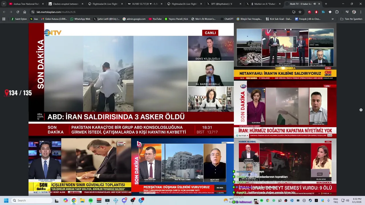
Task: Open YouTube bookmark
Action: pyautogui.click(x=155, y=19)
